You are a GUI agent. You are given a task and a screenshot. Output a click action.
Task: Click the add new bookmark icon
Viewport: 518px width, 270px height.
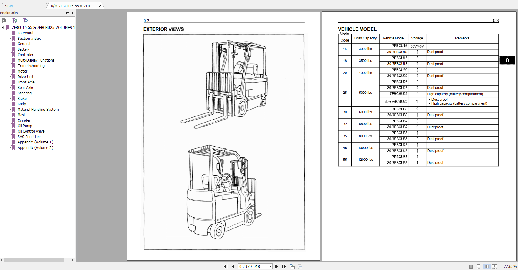pos(15,21)
